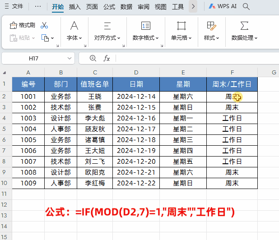Activate the 格式刷 format painter
This screenshot has width=279, height=240.
click(22, 25)
